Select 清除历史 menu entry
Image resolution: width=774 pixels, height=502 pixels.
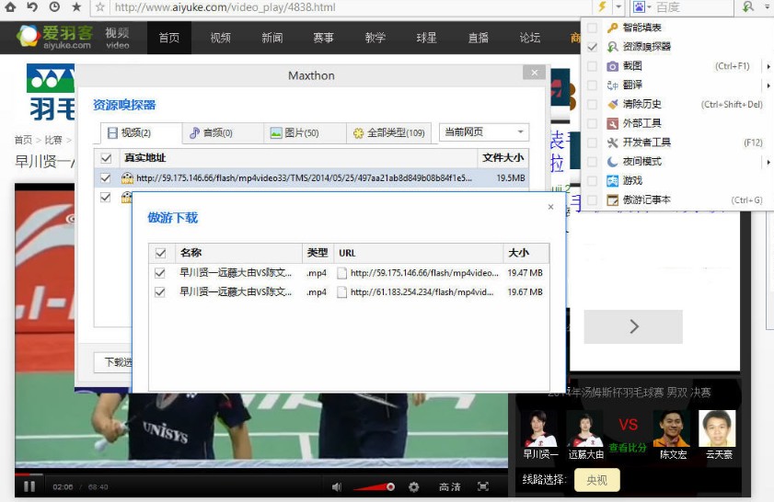pyautogui.click(x=641, y=104)
